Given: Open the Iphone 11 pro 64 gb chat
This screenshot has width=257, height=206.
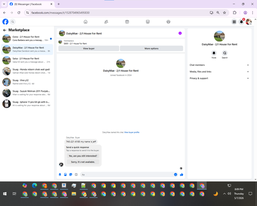Looking at the screenshot, I should pos(27,104).
